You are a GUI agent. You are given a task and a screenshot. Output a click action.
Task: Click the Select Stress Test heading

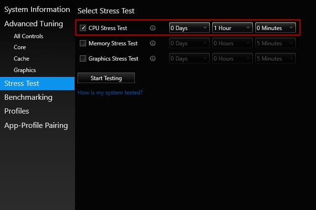click(106, 11)
